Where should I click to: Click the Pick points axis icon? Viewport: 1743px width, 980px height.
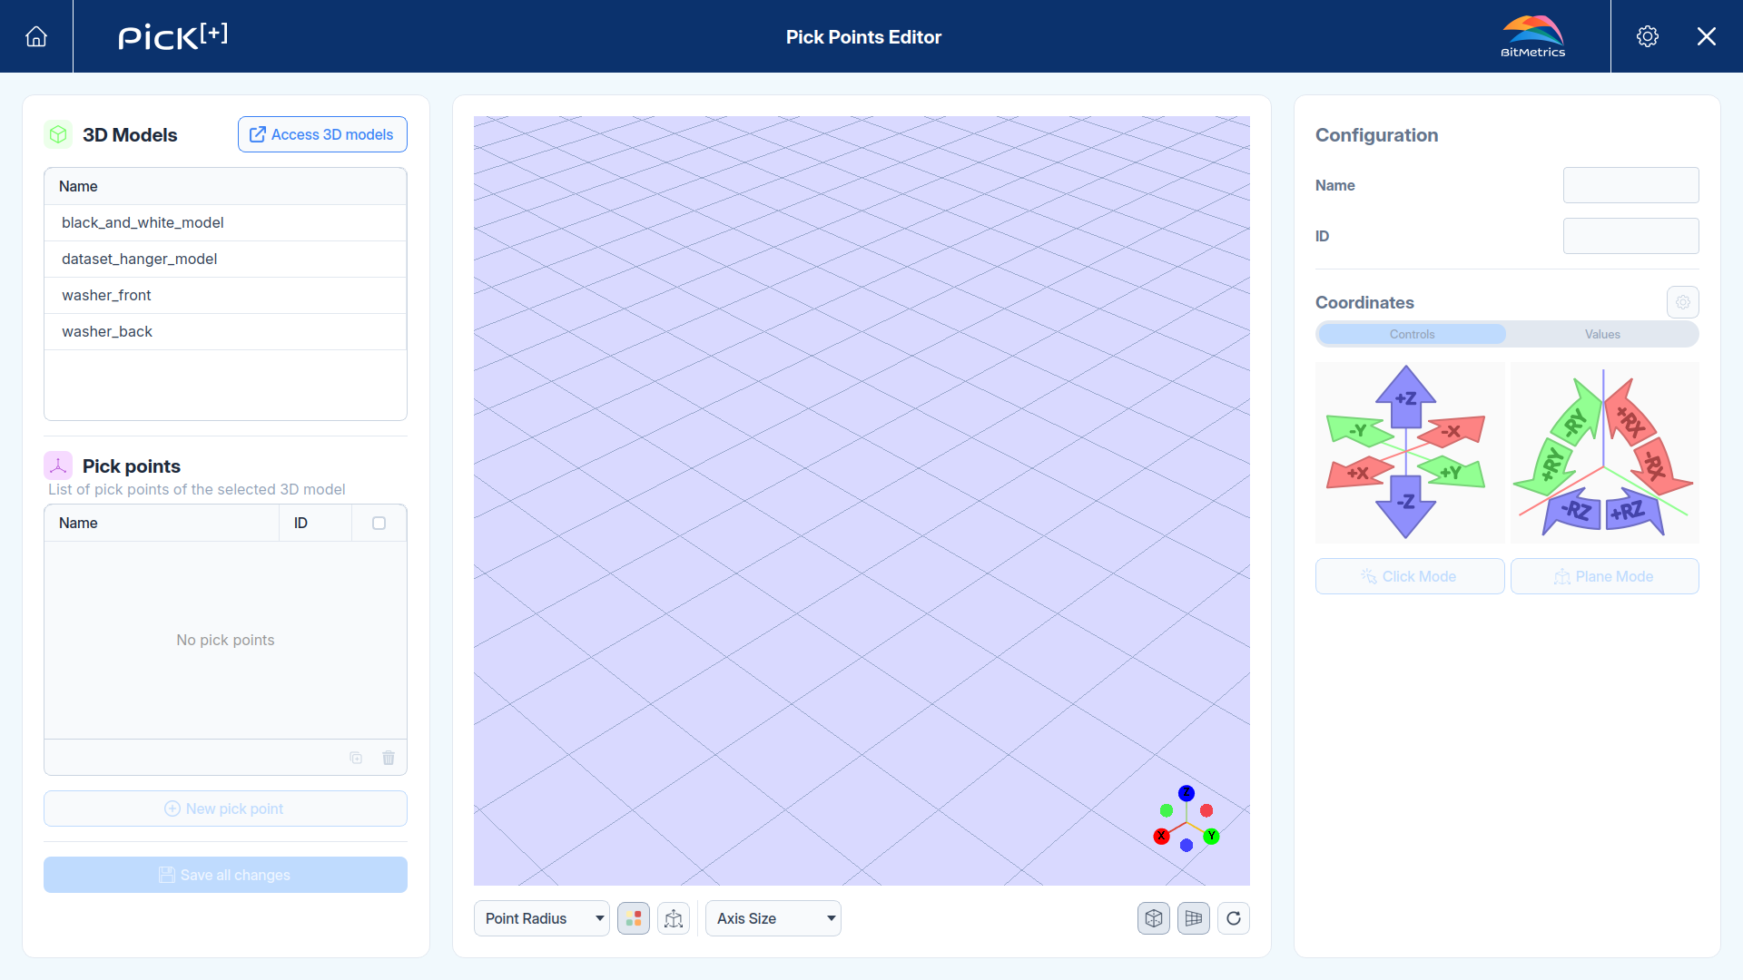click(58, 466)
